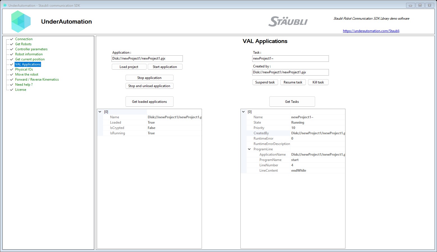Click the application icon in the title bar

click(5, 5)
